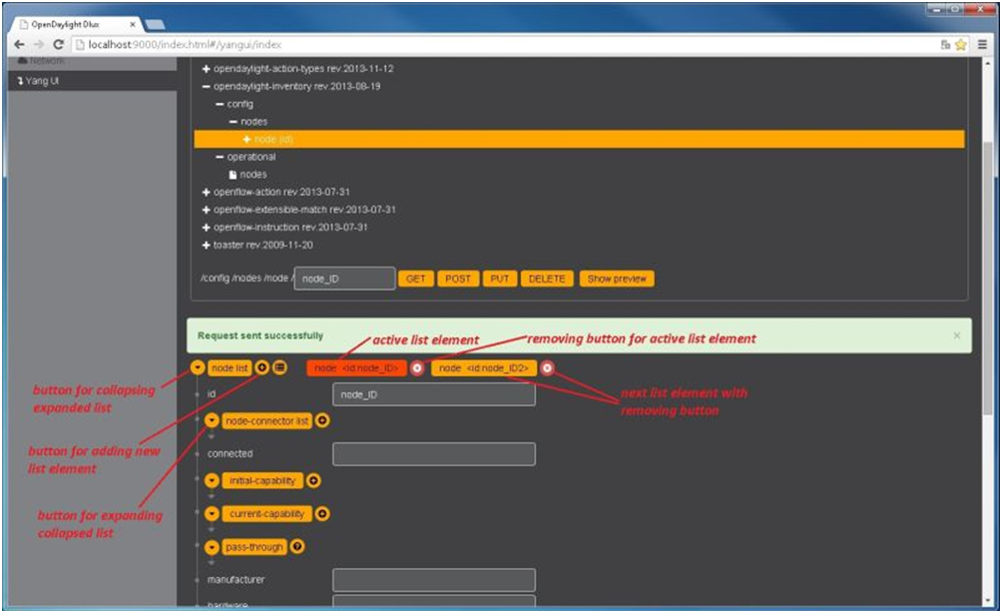Collapse the config tree node
Image resolution: width=1000 pixels, height=611 pixels.
pyautogui.click(x=220, y=104)
